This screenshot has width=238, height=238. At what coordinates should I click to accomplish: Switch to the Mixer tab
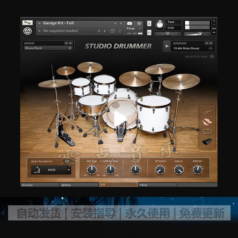158,185
